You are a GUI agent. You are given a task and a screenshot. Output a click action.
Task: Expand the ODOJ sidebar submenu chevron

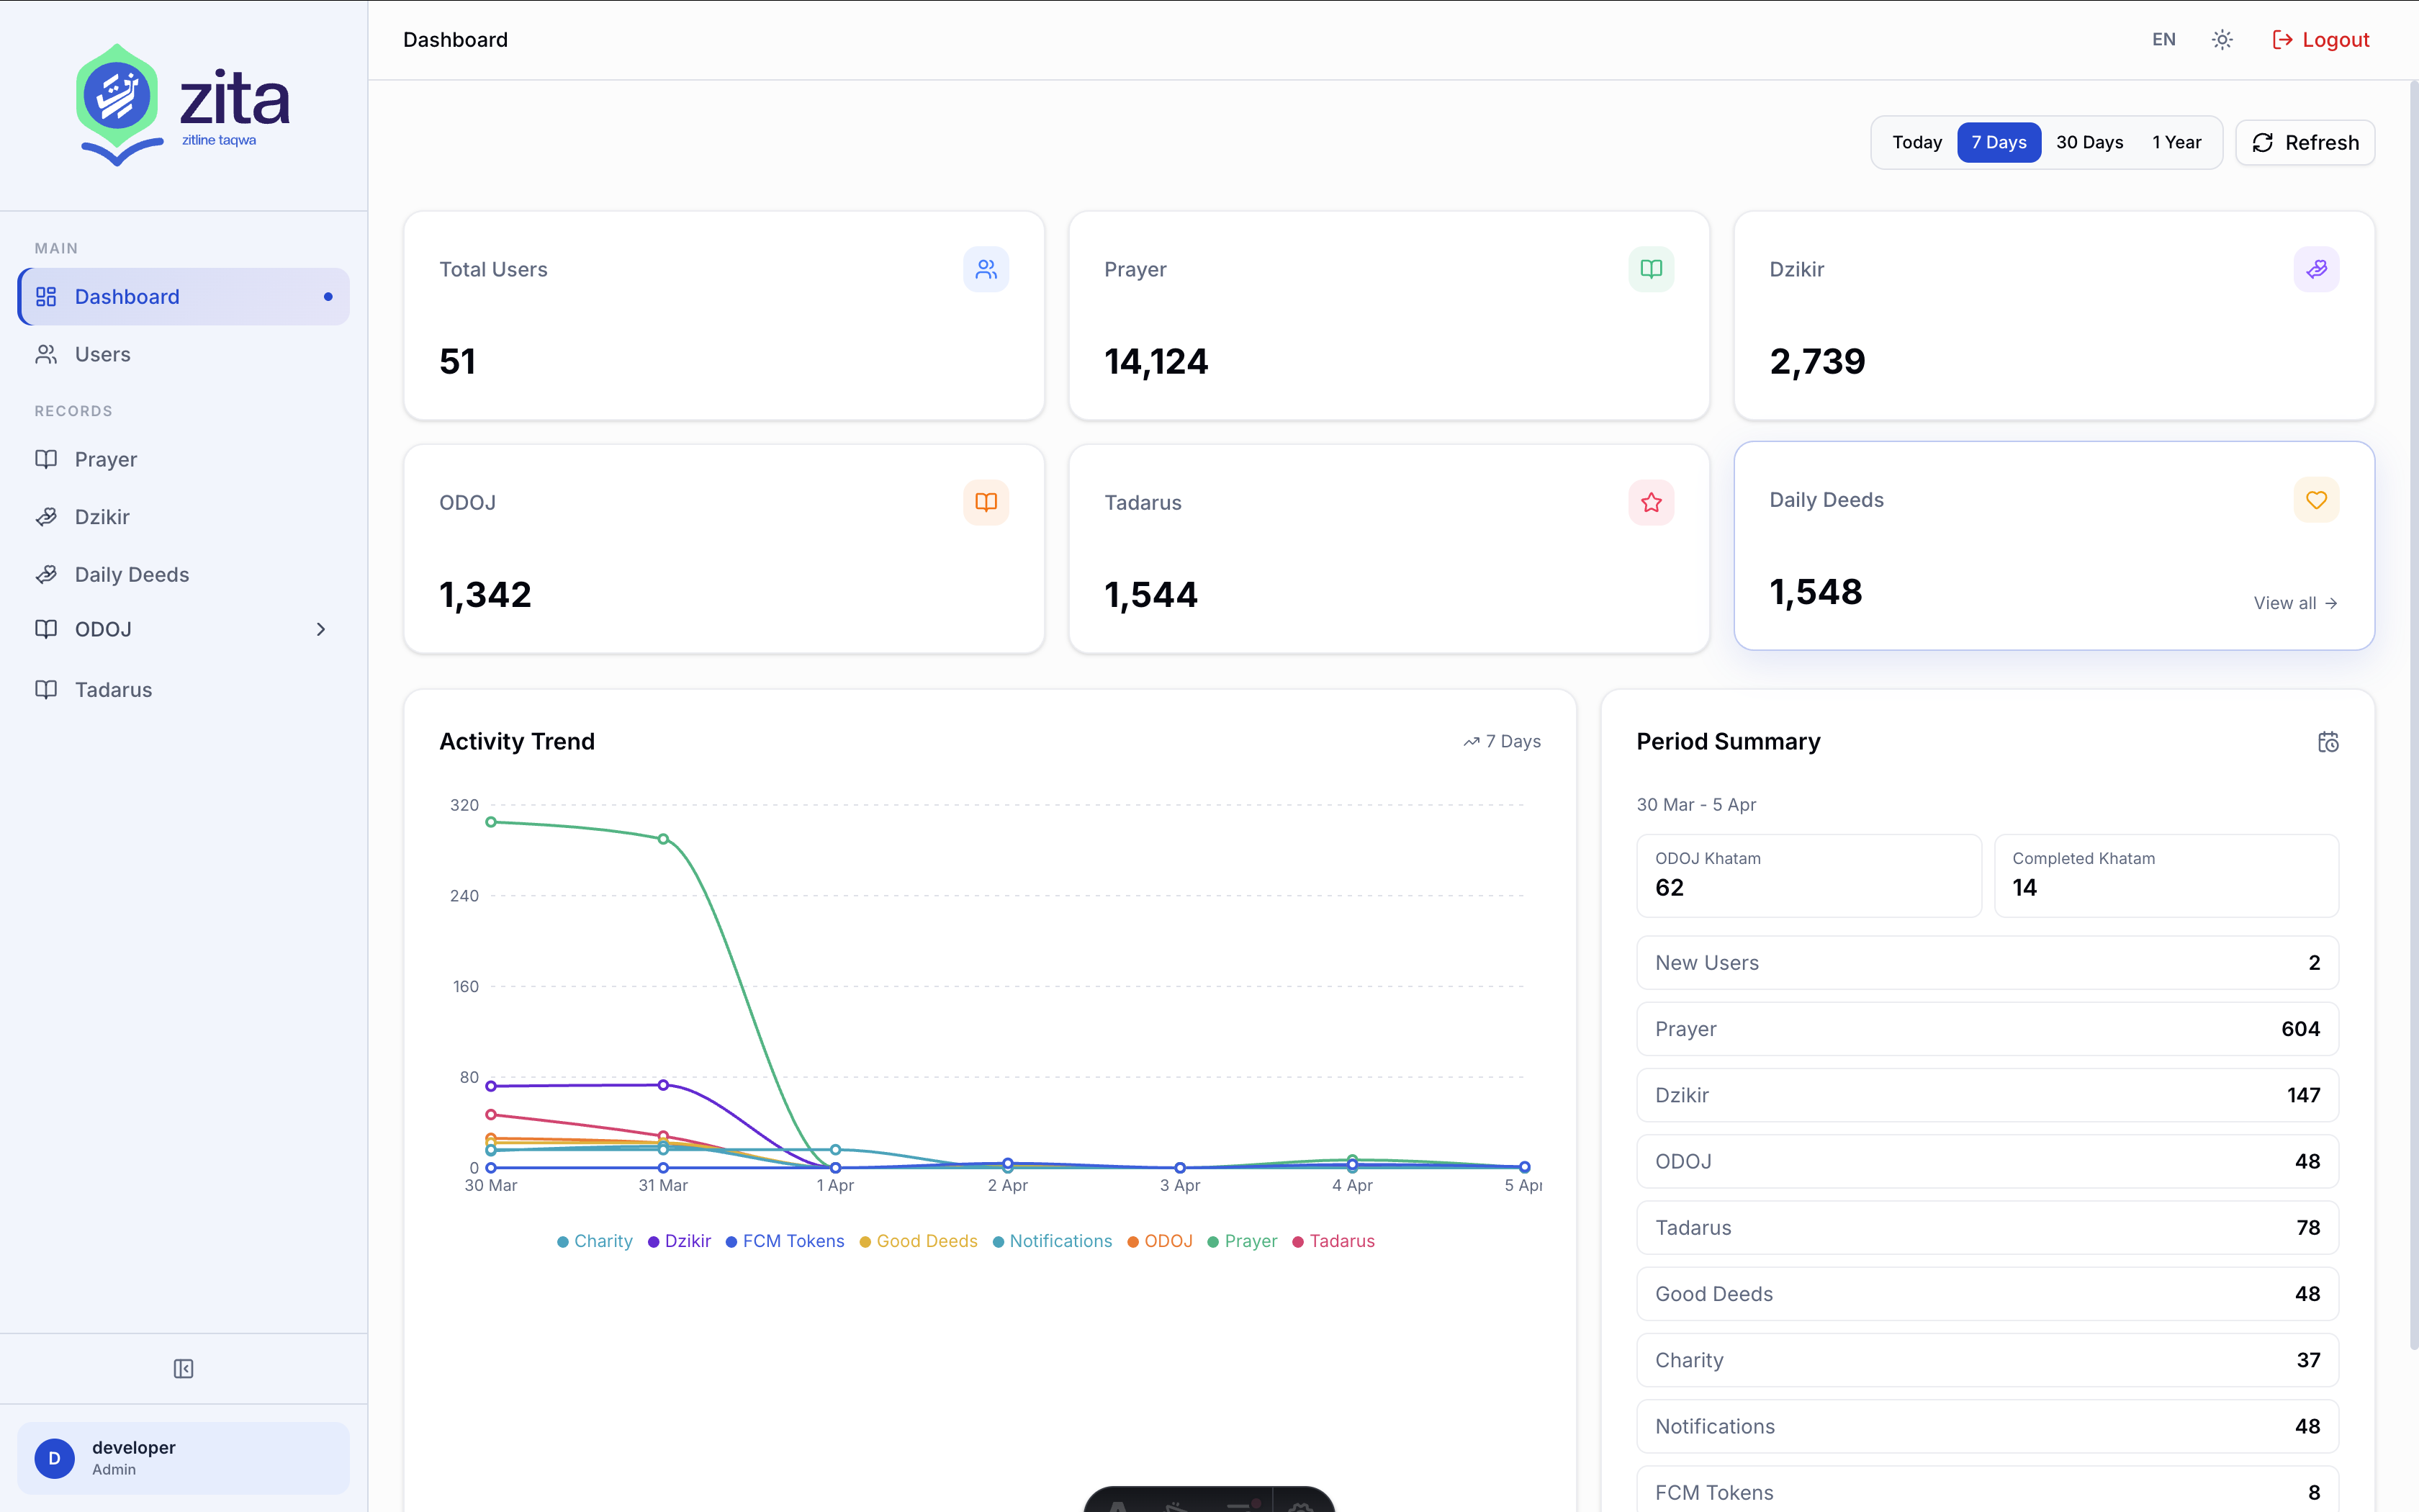(321, 629)
